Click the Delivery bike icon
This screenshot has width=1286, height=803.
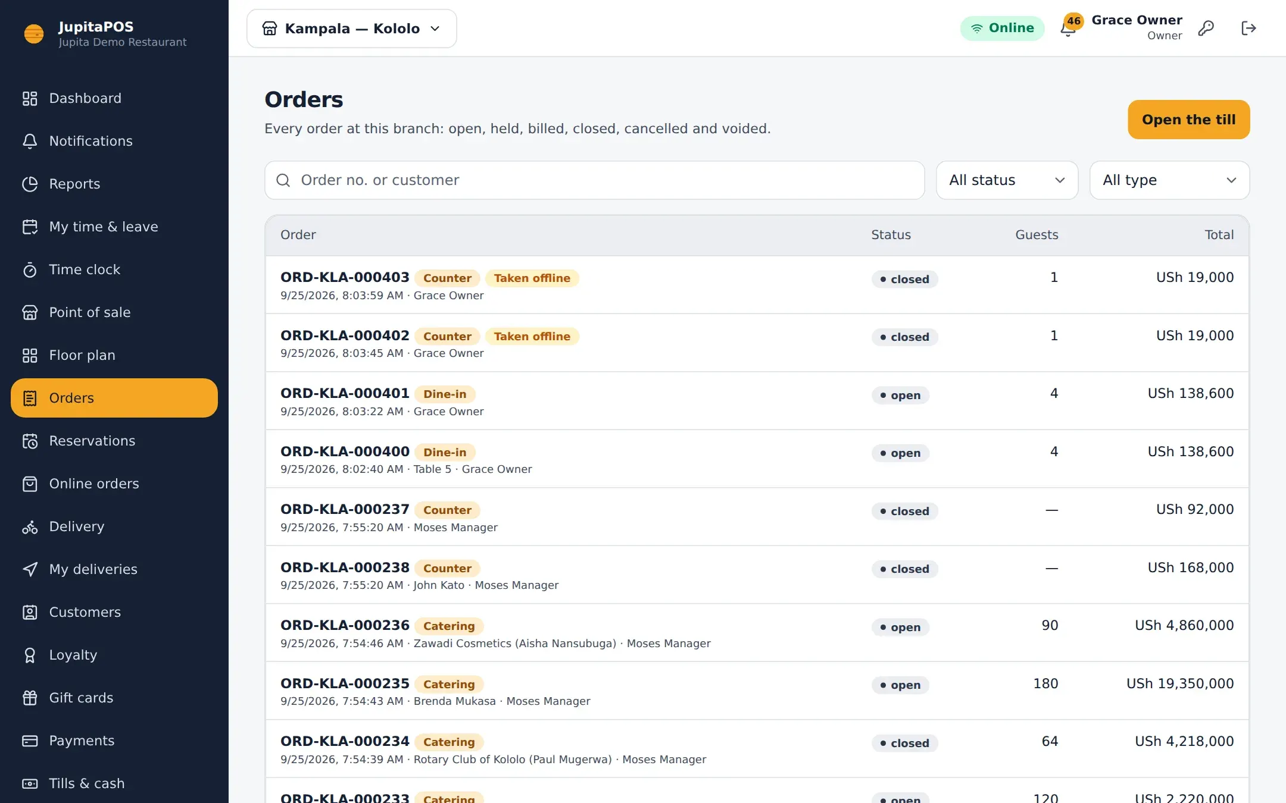[x=30, y=526]
